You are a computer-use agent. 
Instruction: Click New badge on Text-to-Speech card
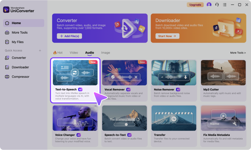(93, 62)
